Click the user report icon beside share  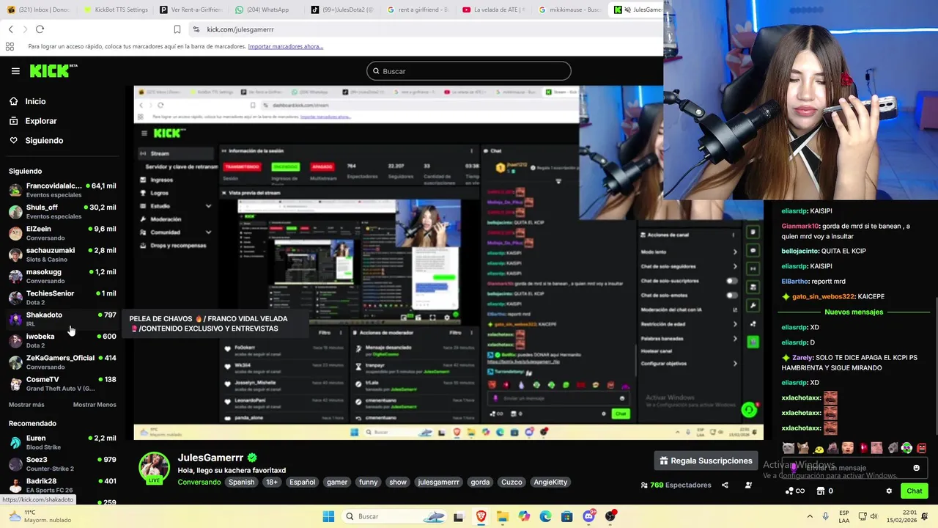[748, 485]
